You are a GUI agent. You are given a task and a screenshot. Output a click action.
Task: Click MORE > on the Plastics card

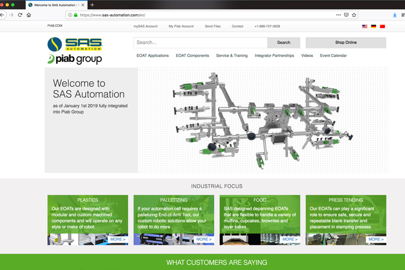[x=118, y=239]
